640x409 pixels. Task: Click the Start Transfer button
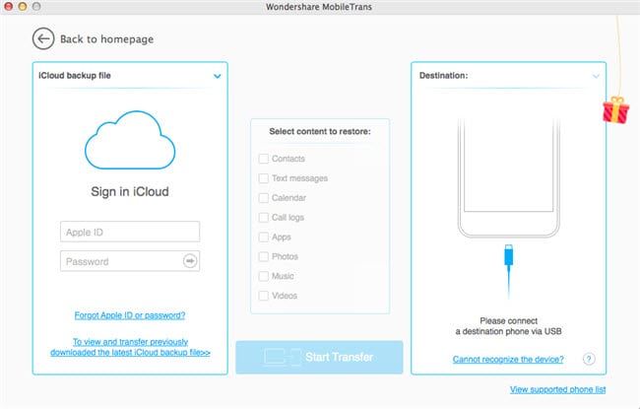tap(319, 357)
